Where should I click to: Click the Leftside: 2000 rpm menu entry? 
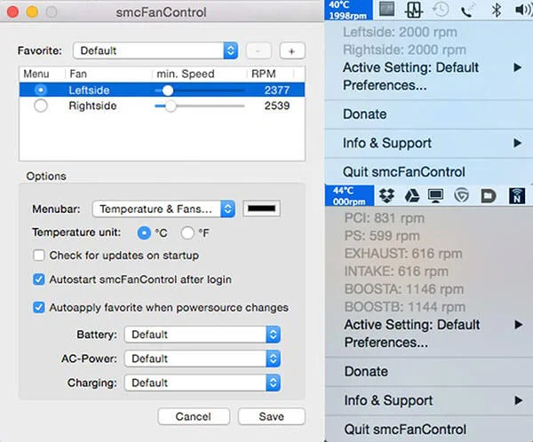(x=400, y=32)
